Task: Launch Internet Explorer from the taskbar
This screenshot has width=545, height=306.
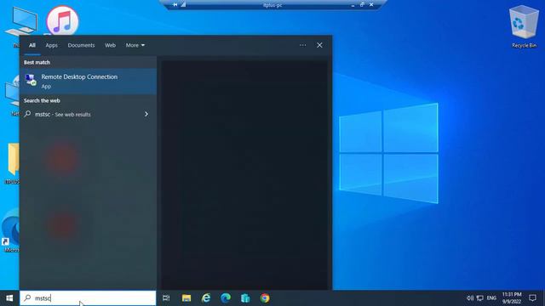Action: [206, 298]
